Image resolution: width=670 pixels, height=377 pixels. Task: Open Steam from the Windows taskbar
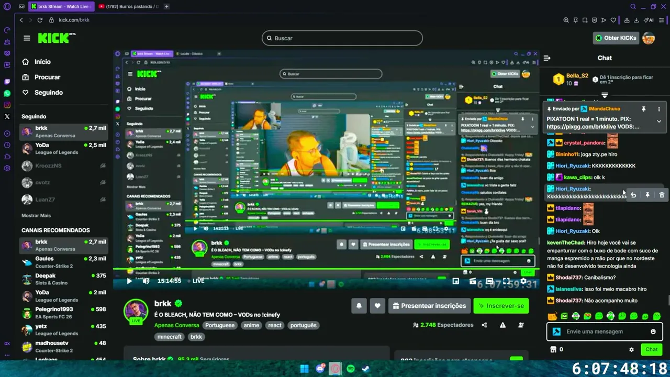tap(366, 369)
